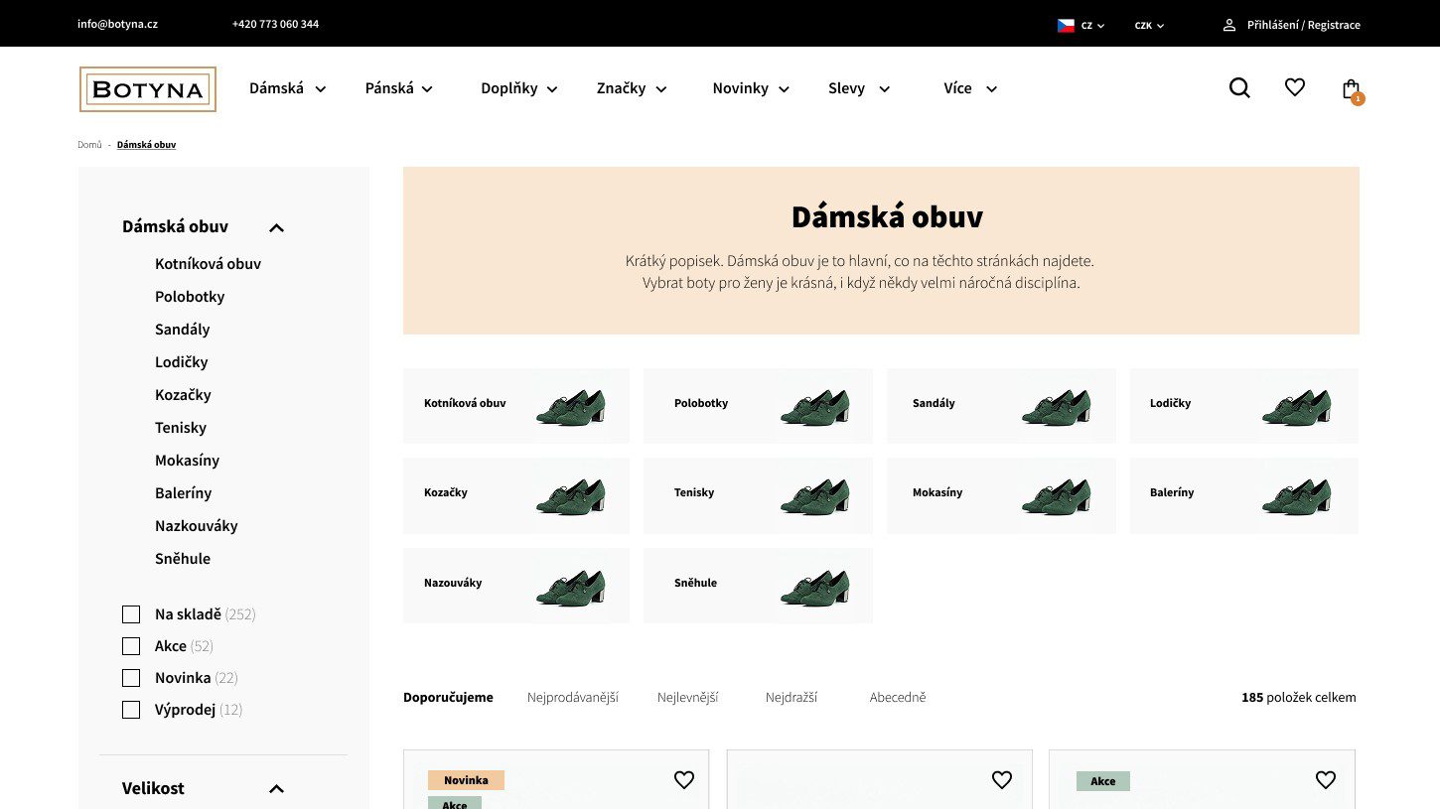Select Kozačky in the sidebar list
This screenshot has width=1440, height=809.
pos(183,395)
